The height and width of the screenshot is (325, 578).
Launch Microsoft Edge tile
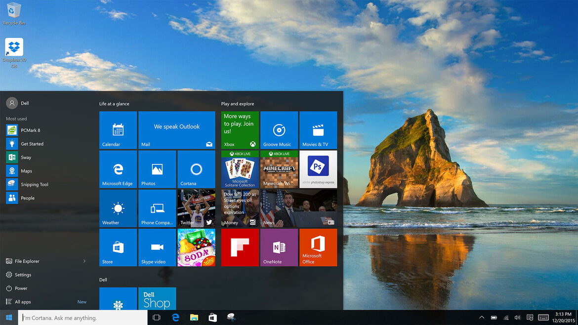click(x=118, y=169)
